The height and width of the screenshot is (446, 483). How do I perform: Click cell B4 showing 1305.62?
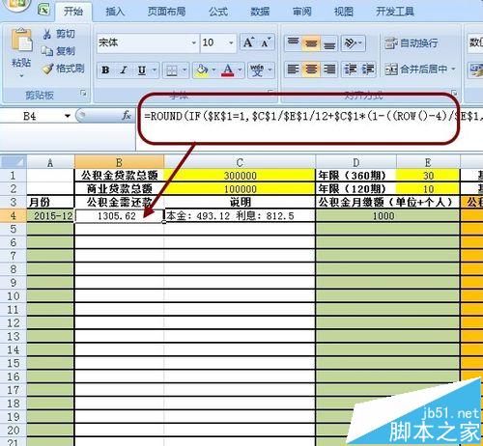pos(119,215)
